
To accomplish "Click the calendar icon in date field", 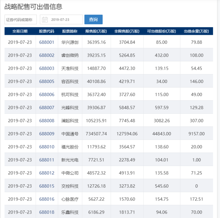I will coord(45,20).
